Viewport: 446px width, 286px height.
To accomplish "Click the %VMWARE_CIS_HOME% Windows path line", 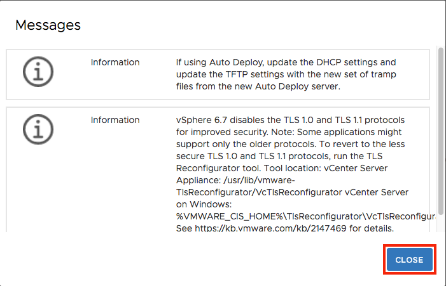I will click(x=305, y=216).
